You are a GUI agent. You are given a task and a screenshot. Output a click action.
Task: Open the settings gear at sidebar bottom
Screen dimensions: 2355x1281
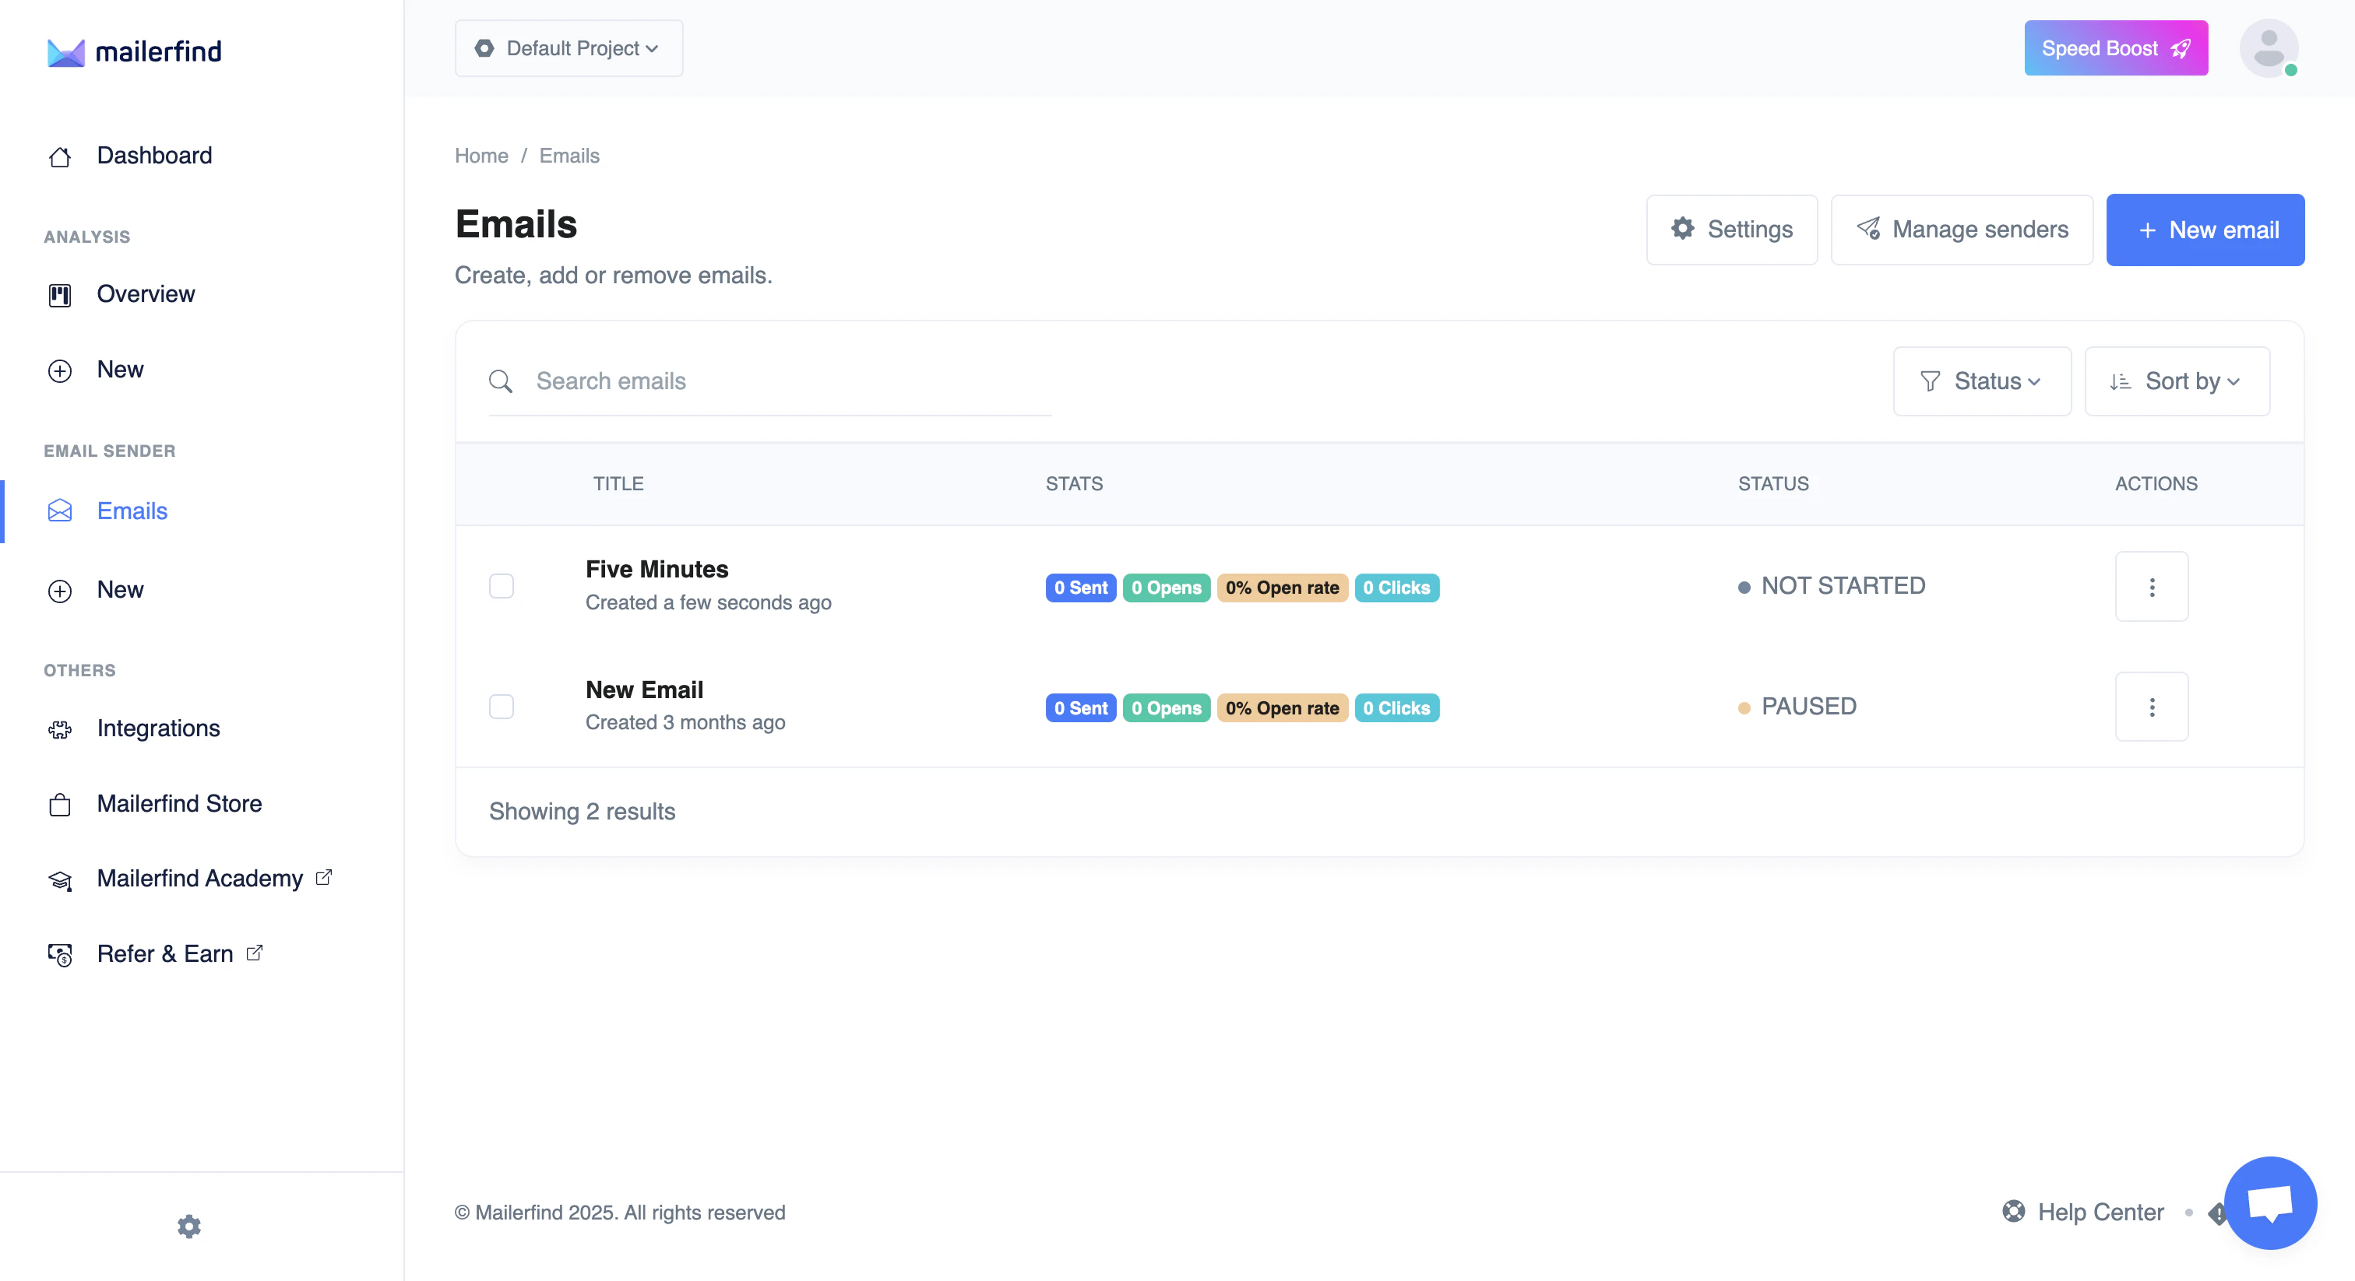[188, 1227]
